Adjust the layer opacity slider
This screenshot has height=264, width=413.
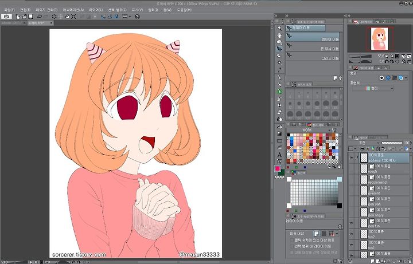point(392,143)
